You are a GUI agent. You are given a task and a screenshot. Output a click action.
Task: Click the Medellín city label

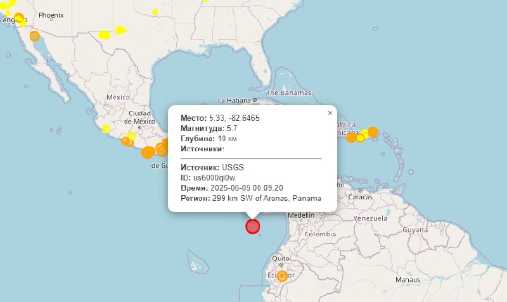(301, 215)
